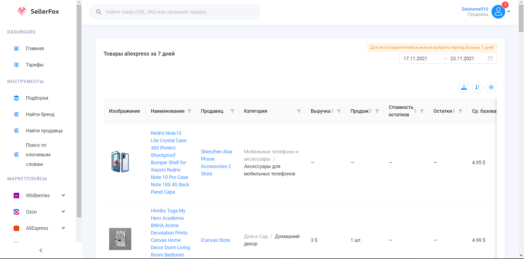This screenshot has height=259, width=524.
Task: Open the calendar icon in date picker
Action: click(x=490, y=58)
